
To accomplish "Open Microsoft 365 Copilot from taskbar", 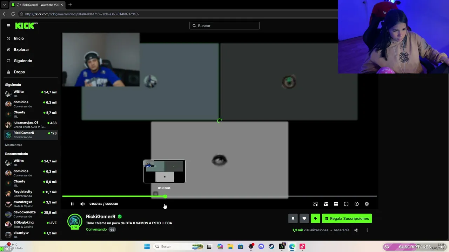I will tap(220, 247).
